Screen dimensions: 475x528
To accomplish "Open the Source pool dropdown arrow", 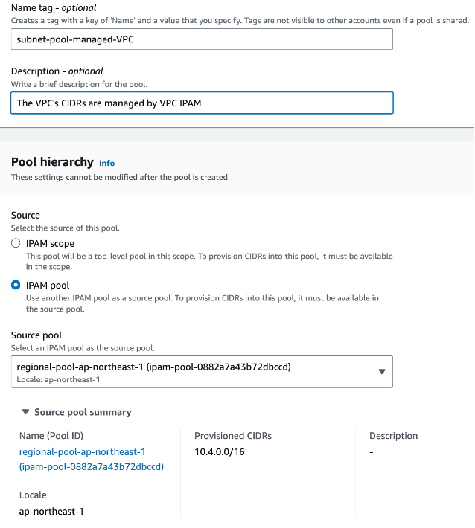I will (382, 372).
